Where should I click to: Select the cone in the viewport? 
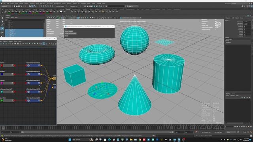[x=135, y=97]
